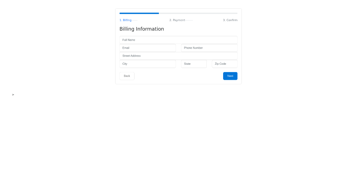
Task: Click the unfilled portion of the progress bar
Action: 198,13
